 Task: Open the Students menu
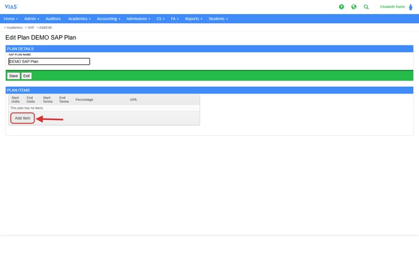[218, 19]
